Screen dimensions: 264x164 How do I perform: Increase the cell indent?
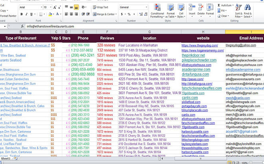[x=88, y=14]
